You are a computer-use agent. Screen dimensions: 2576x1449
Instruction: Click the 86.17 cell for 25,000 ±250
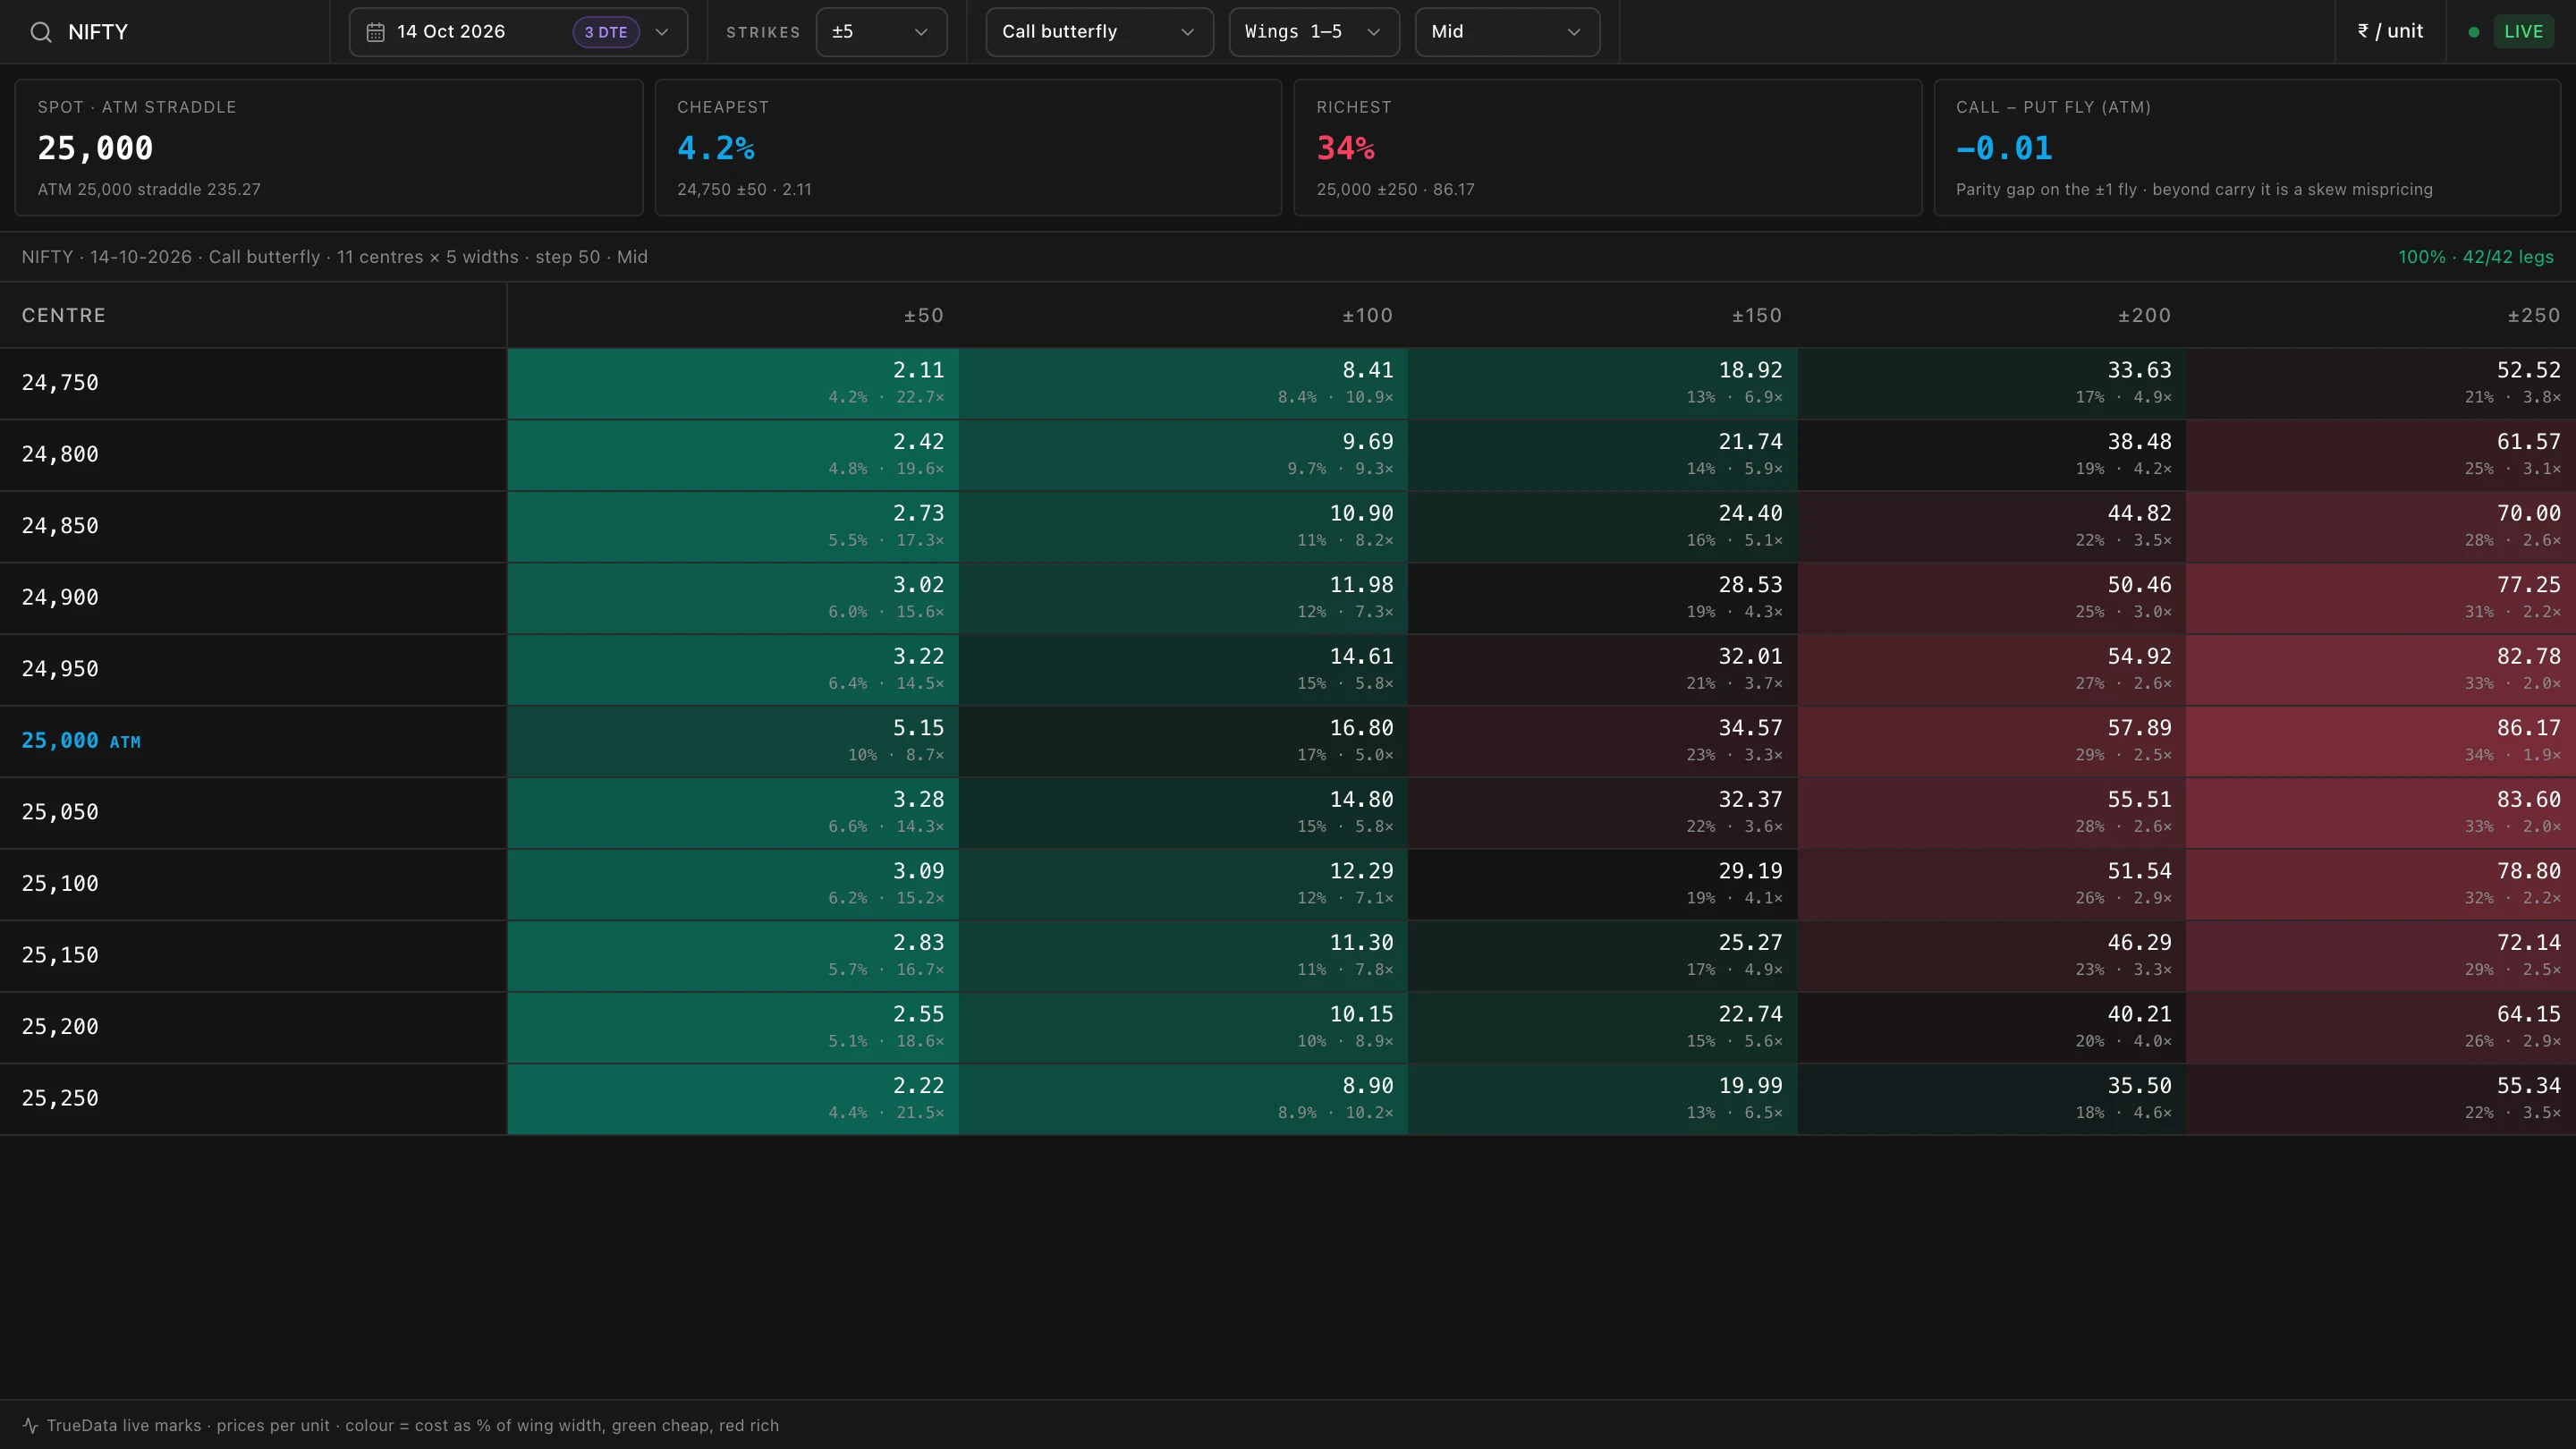click(x=2380, y=741)
